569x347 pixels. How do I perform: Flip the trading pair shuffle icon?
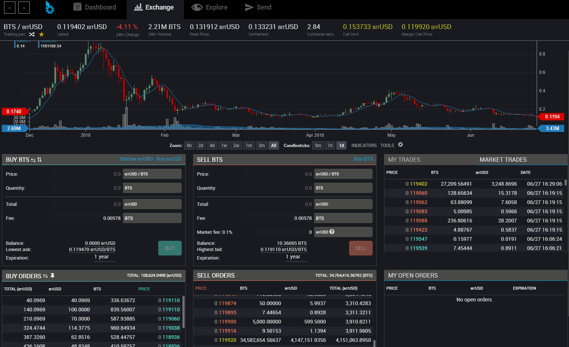tap(32, 34)
